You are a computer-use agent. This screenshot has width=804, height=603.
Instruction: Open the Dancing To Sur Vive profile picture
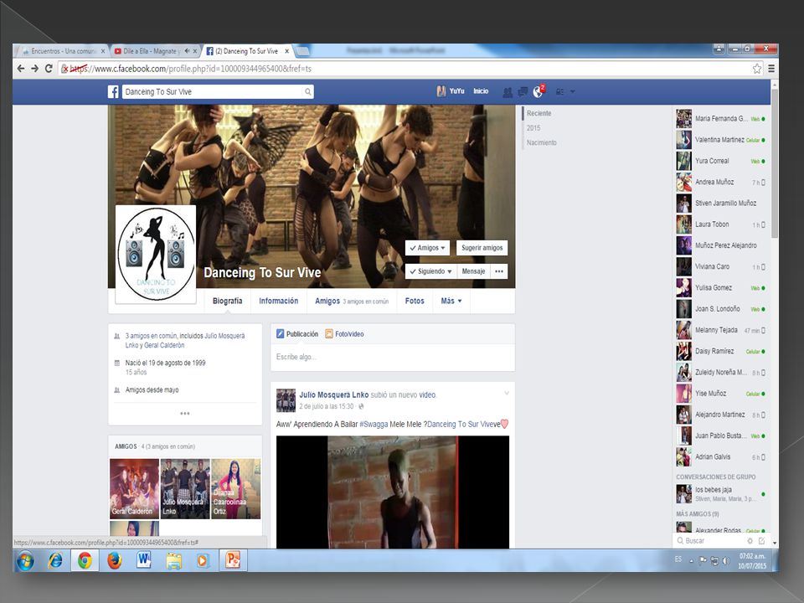(156, 254)
